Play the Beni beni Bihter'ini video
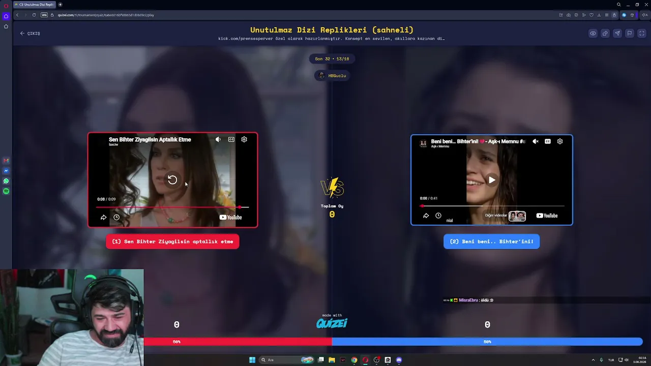Screen dimensions: 651x366 point(492,180)
